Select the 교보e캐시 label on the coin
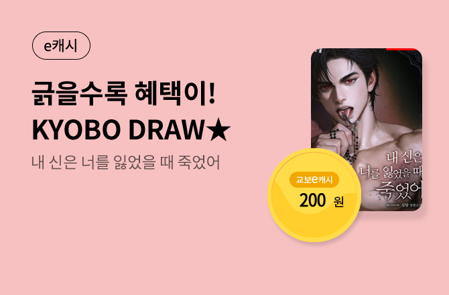 [x=314, y=180]
